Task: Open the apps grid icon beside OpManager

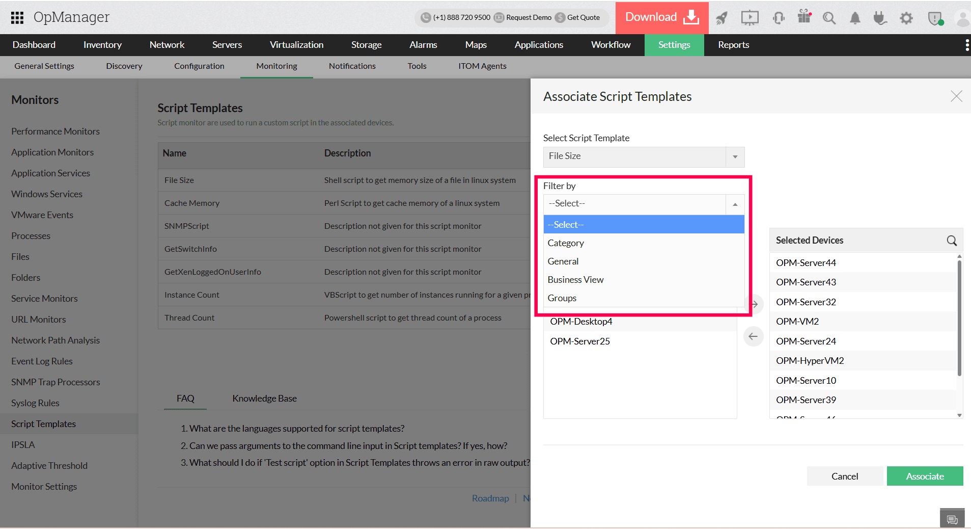Action: coord(17,18)
